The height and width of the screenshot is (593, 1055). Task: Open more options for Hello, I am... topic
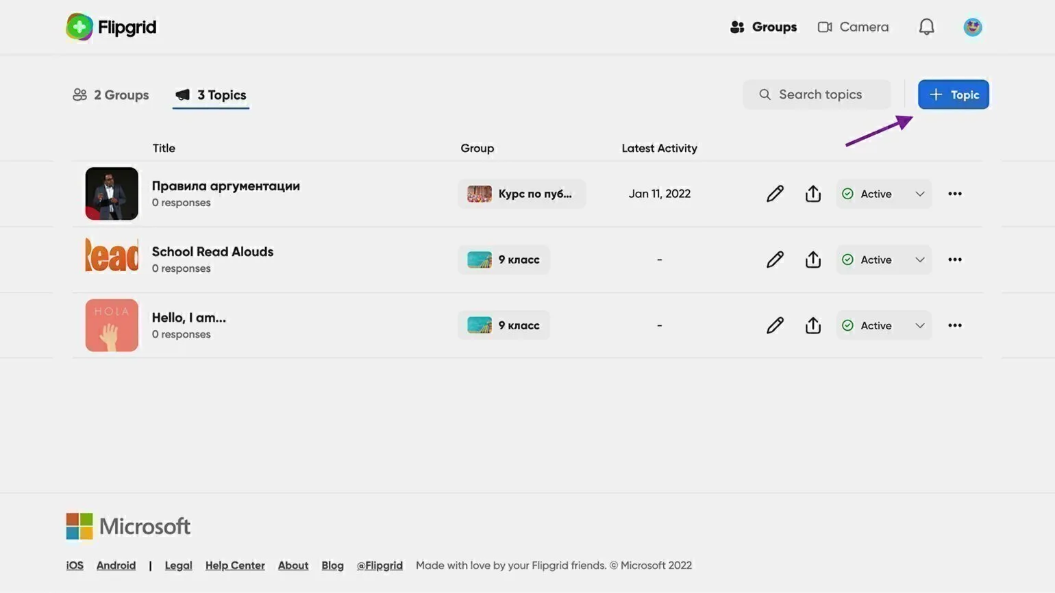pos(954,325)
